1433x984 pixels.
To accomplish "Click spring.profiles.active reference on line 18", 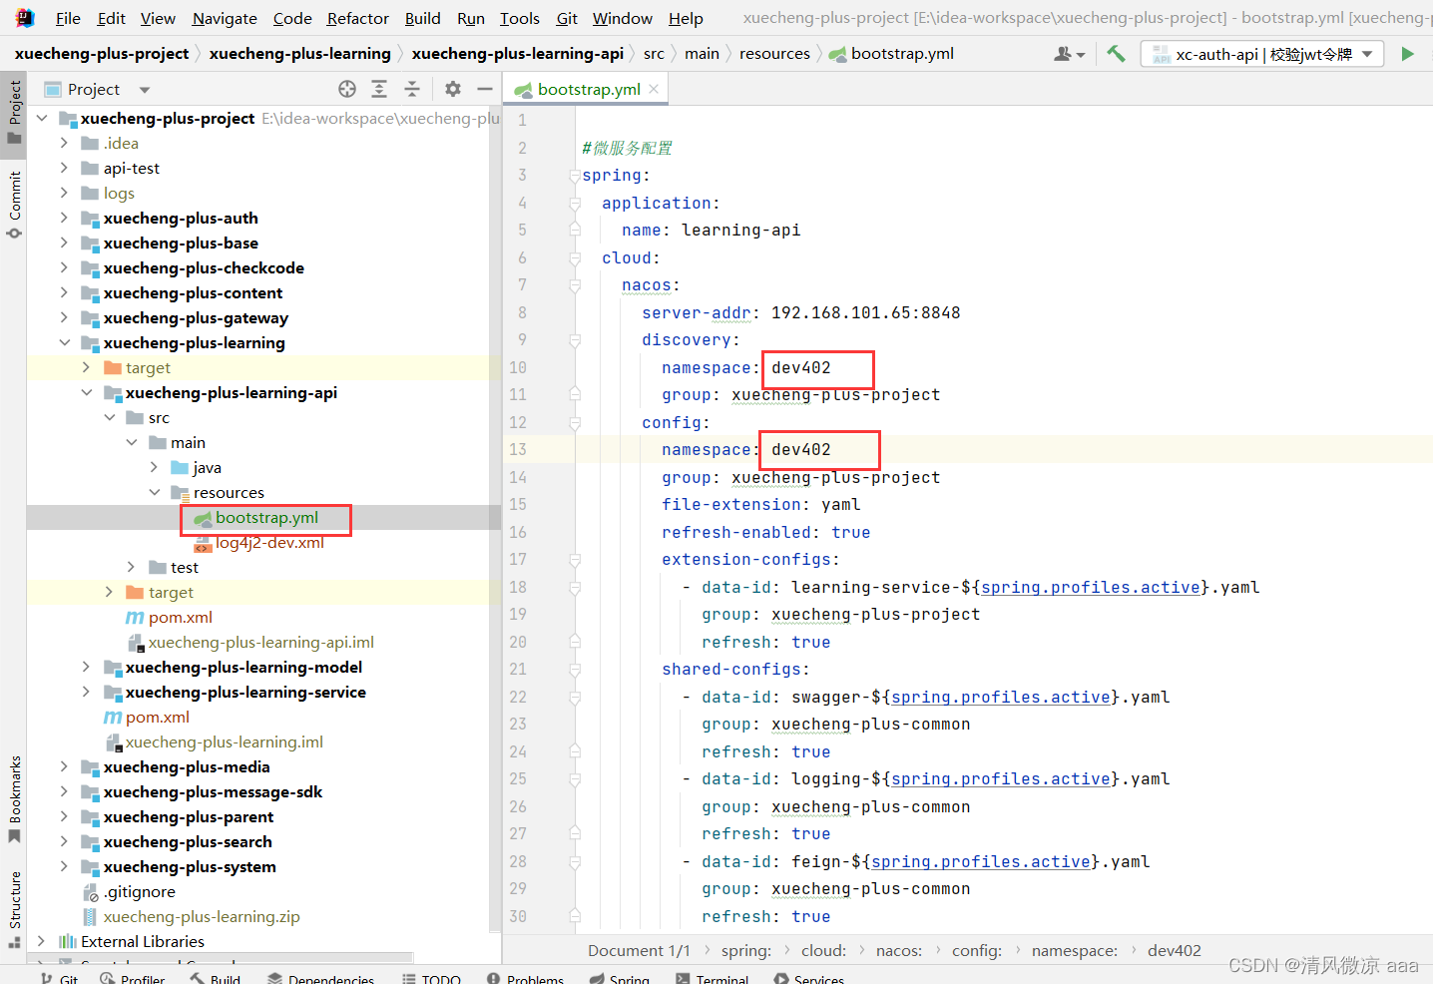I will pyautogui.click(x=1091, y=587).
